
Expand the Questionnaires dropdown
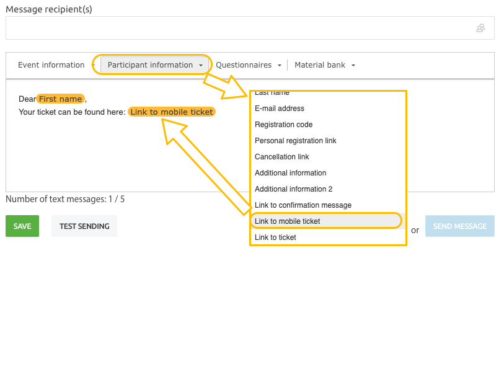249,65
